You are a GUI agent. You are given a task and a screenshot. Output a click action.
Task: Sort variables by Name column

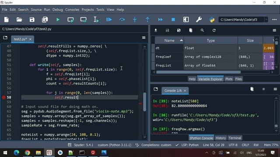(169, 41)
